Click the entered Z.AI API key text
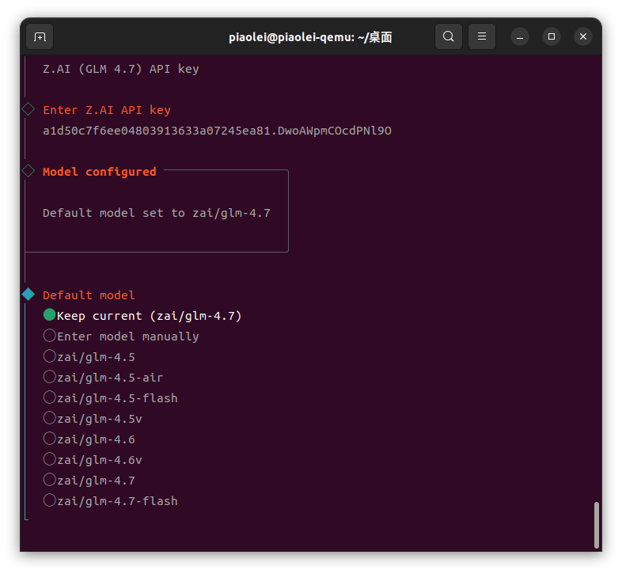This screenshot has height=574, width=622. (217, 131)
